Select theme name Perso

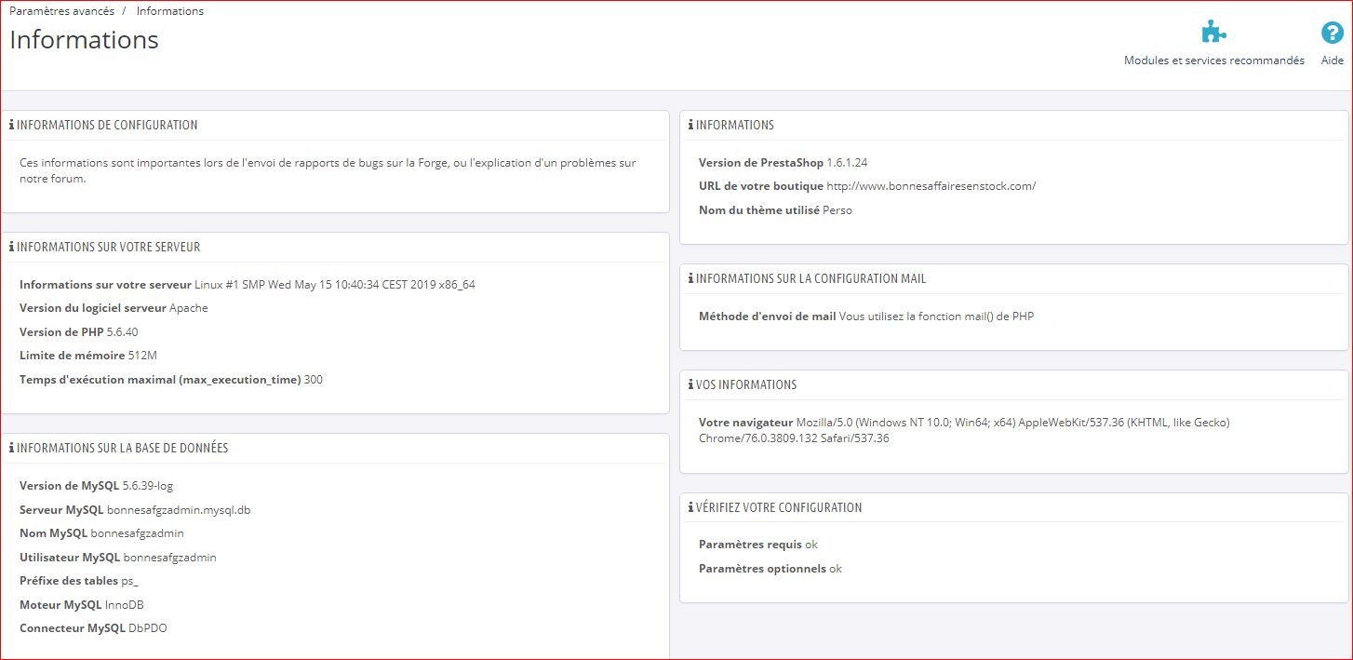837,210
